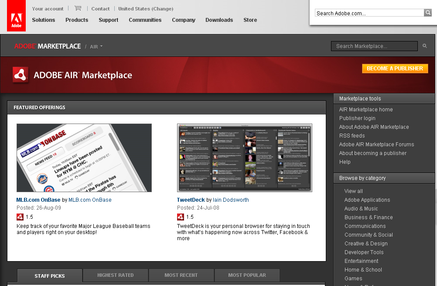Open publisher Iain Dodsworth link
Viewport: 437px width, 286px height.
click(x=231, y=200)
